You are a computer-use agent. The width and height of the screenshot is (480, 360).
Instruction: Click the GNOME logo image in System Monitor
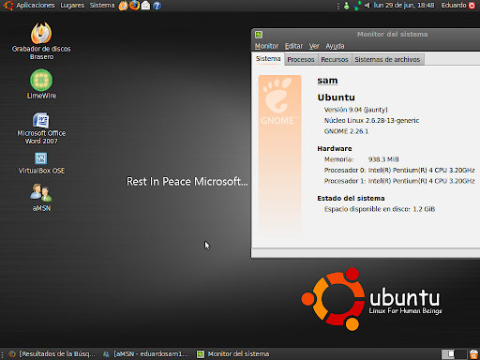click(279, 156)
